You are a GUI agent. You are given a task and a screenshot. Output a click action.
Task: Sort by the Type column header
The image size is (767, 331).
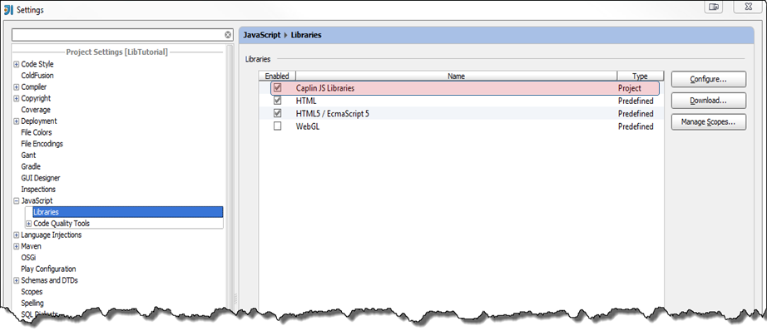pyautogui.click(x=640, y=76)
